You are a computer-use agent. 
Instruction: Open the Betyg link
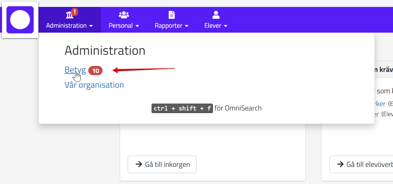[x=75, y=70]
